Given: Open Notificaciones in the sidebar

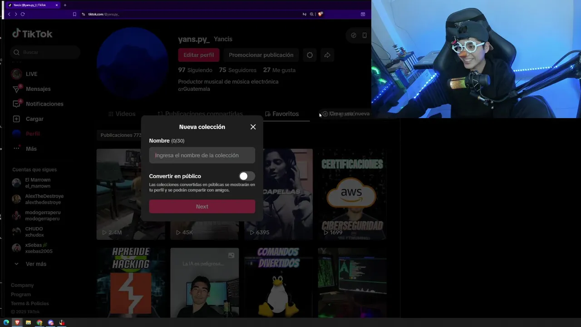Looking at the screenshot, I should coord(38,104).
